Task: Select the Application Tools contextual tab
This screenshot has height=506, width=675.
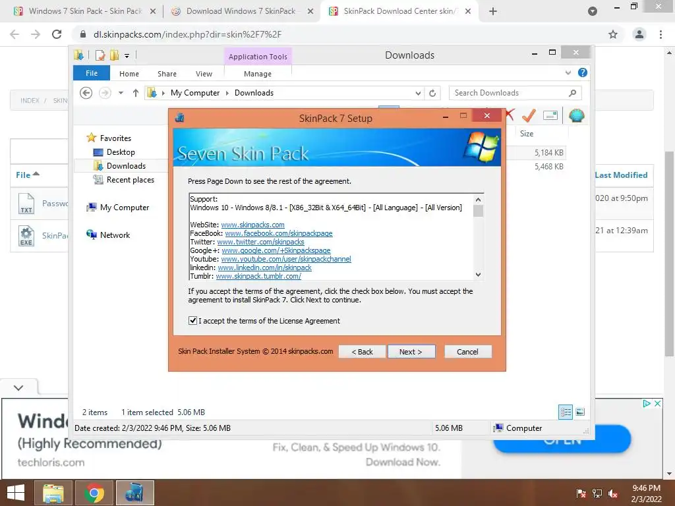Action: click(x=258, y=57)
